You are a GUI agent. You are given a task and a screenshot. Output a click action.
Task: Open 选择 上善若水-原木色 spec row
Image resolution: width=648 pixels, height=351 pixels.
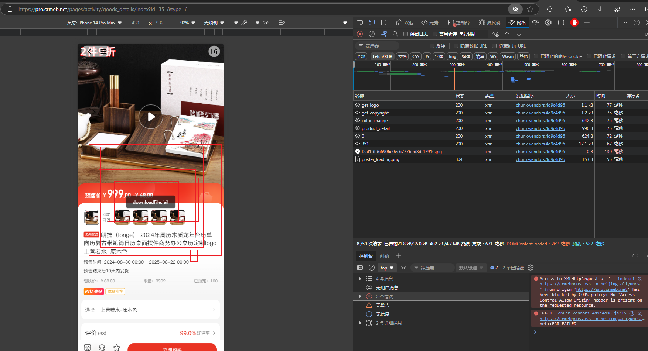click(151, 310)
